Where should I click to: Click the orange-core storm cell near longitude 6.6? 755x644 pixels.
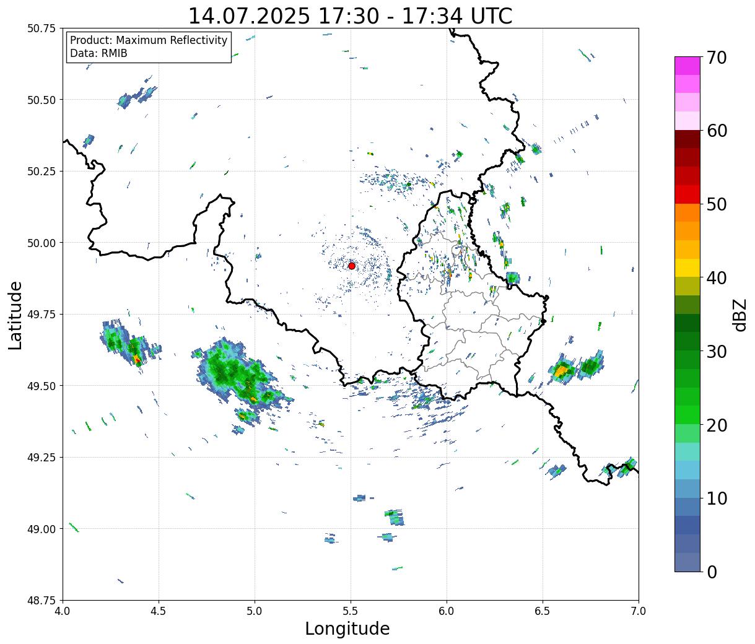tap(562, 370)
